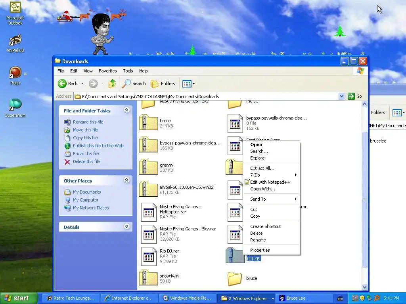The height and width of the screenshot is (304, 406).
Task: Open the File menu
Action: [x=61, y=71]
